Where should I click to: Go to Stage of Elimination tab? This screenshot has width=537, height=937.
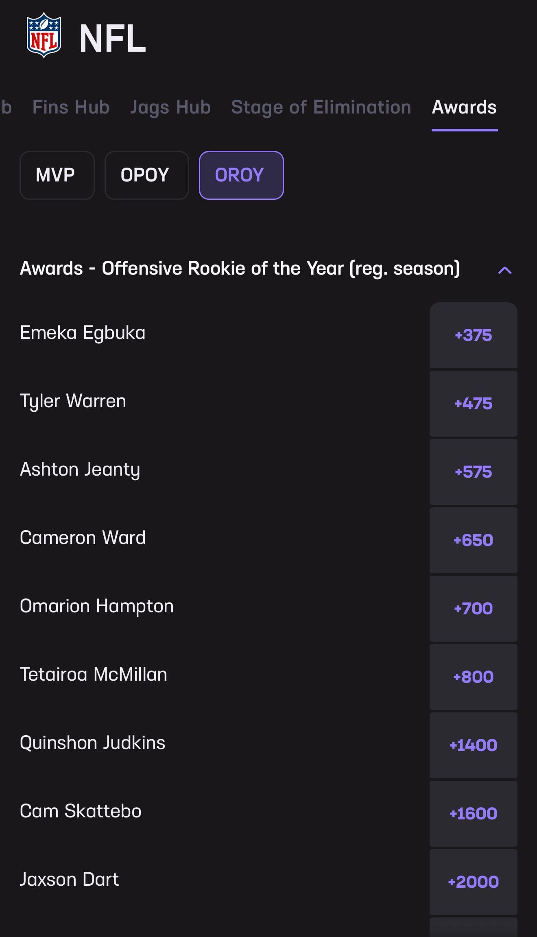click(x=321, y=107)
